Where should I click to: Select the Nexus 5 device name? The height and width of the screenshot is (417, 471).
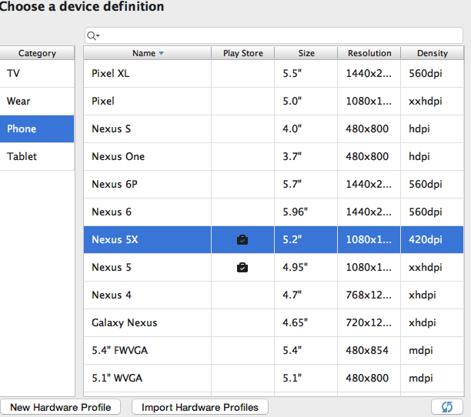(112, 267)
